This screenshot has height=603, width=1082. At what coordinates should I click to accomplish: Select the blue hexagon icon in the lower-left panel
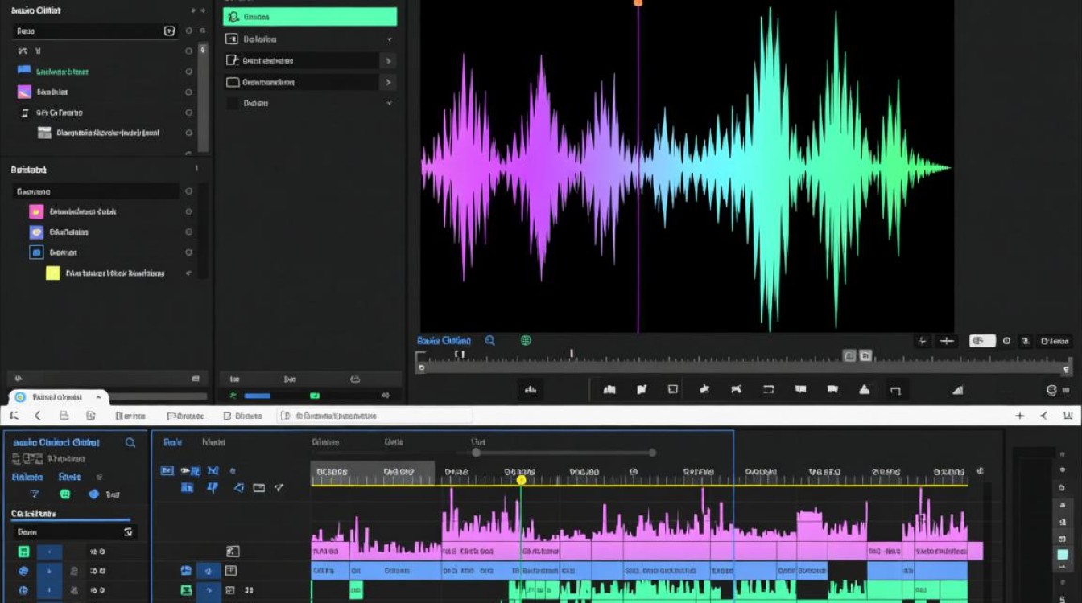(x=93, y=494)
